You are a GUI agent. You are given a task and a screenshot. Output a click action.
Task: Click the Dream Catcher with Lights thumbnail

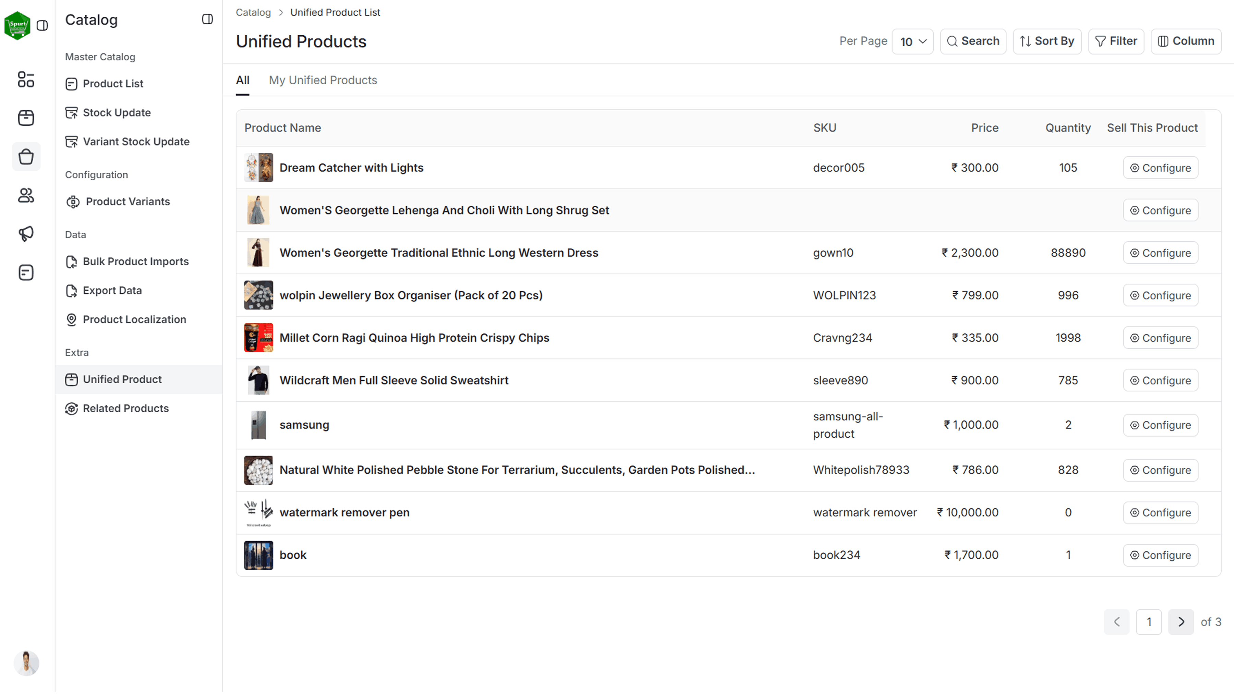pos(259,168)
